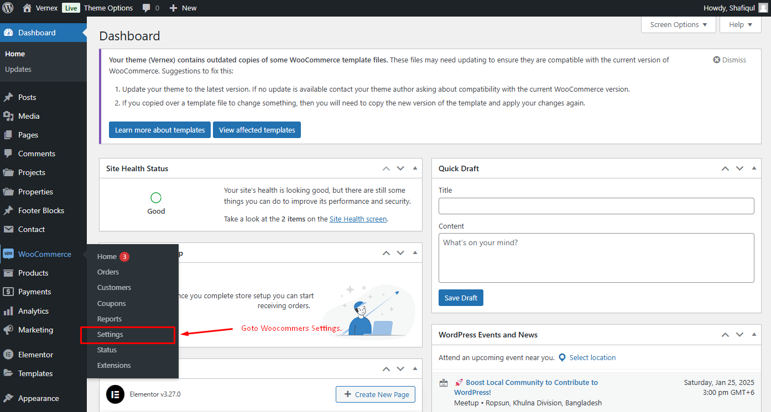Viewport: 771px width, 412px height.
Task: Click the Analytics bar chart icon
Action: (8, 311)
